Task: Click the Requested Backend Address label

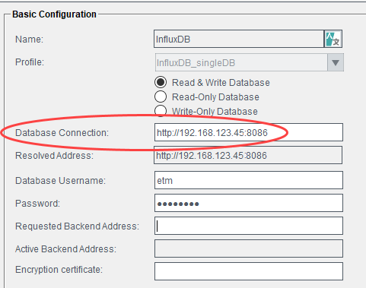Action: point(77,226)
